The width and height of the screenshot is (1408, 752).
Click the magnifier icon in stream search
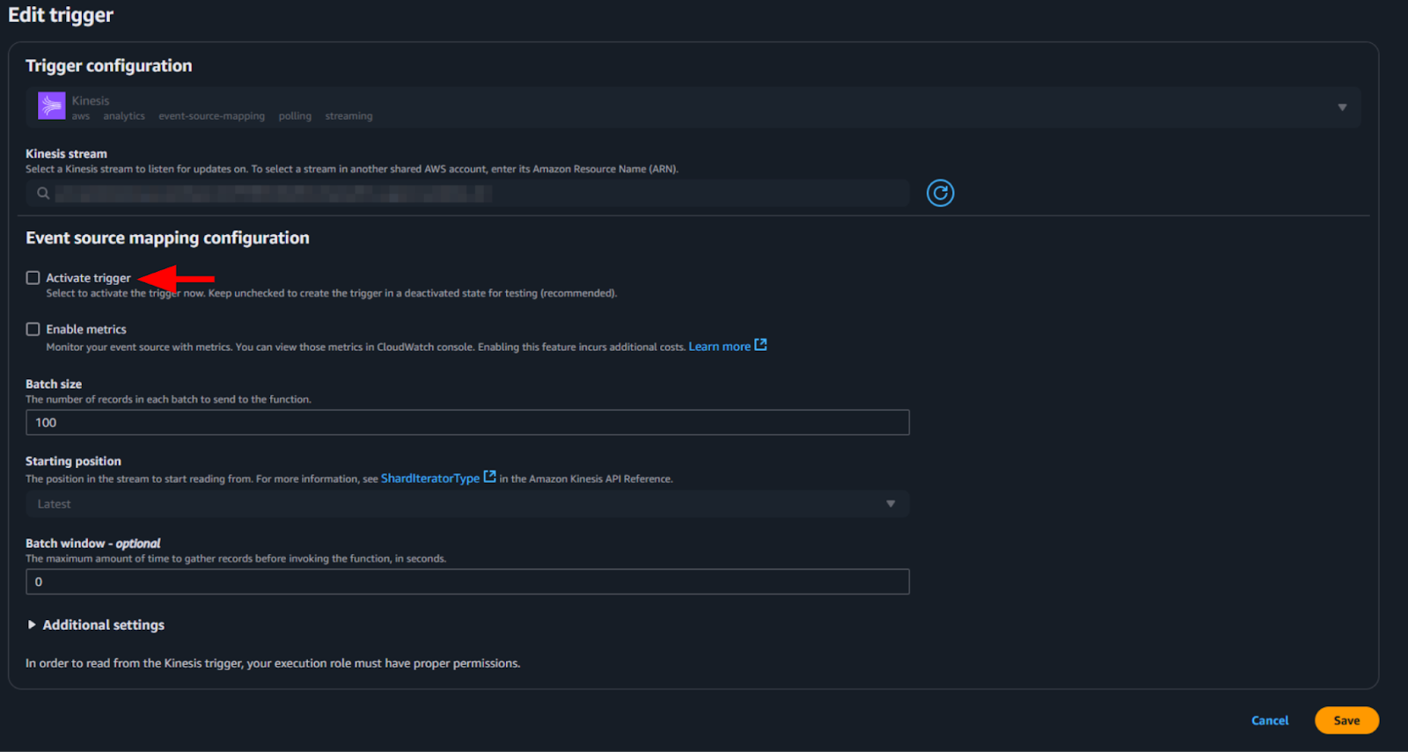click(x=43, y=193)
